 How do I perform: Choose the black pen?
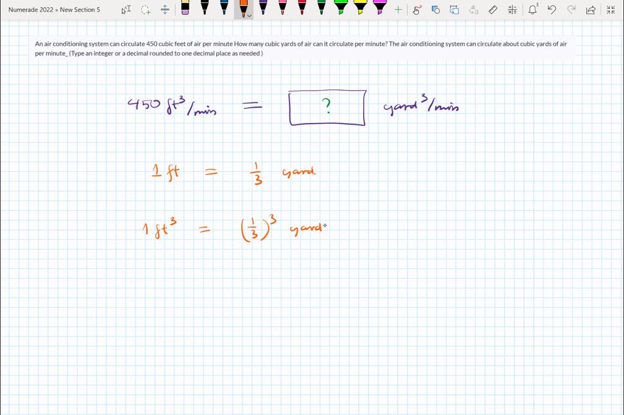[x=205, y=9]
